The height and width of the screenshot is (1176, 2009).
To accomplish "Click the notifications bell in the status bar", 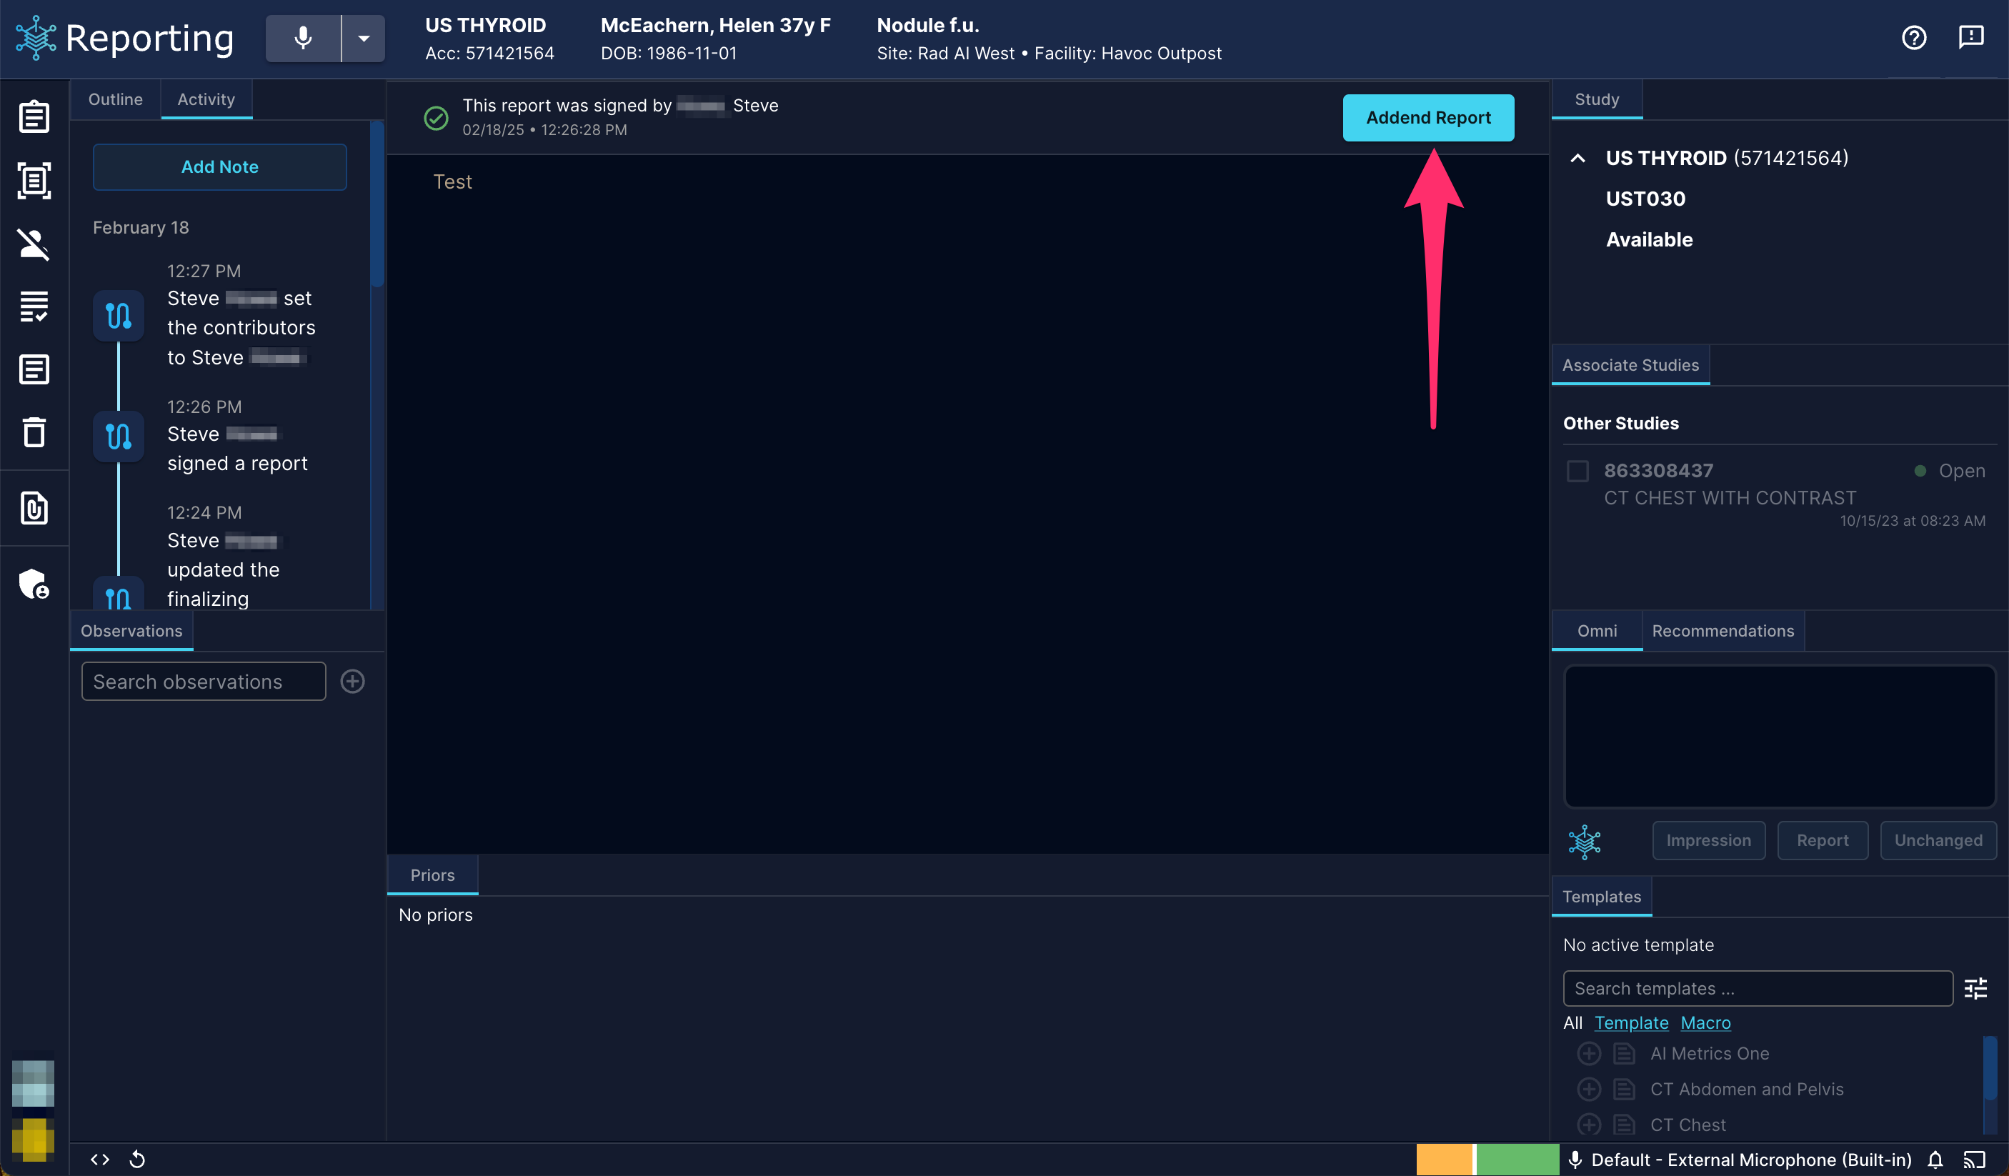I will [x=1935, y=1160].
